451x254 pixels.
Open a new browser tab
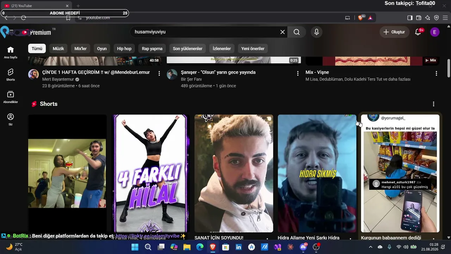(78, 6)
